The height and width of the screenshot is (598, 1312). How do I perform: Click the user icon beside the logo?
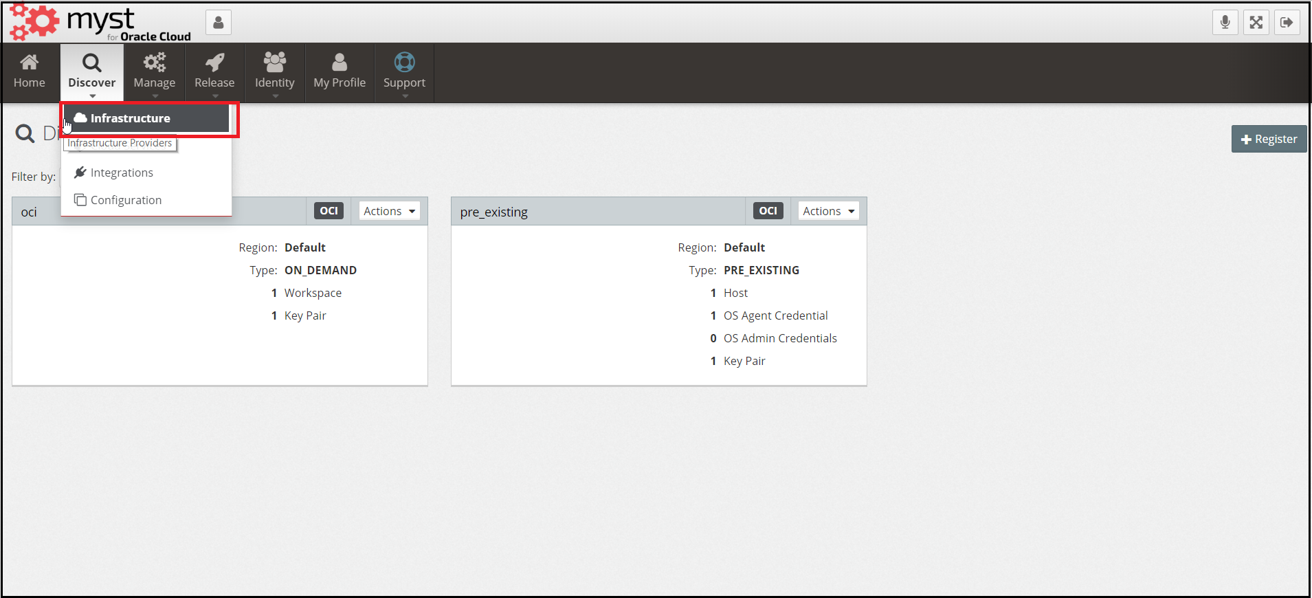point(219,23)
